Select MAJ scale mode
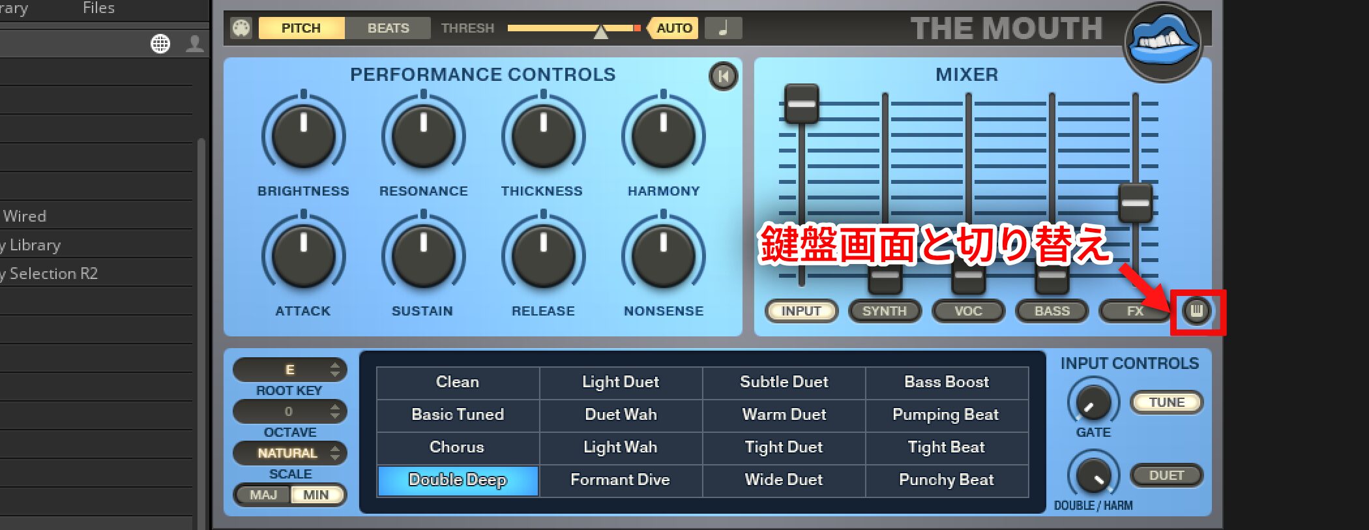1369x530 pixels. coord(263,495)
